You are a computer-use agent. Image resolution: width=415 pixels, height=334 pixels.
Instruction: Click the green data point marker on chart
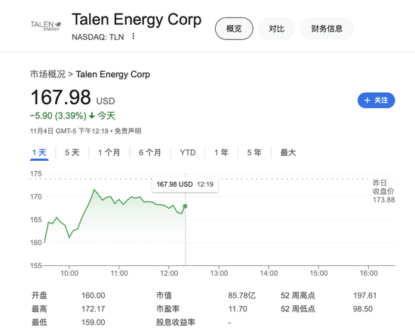pyautogui.click(x=185, y=206)
